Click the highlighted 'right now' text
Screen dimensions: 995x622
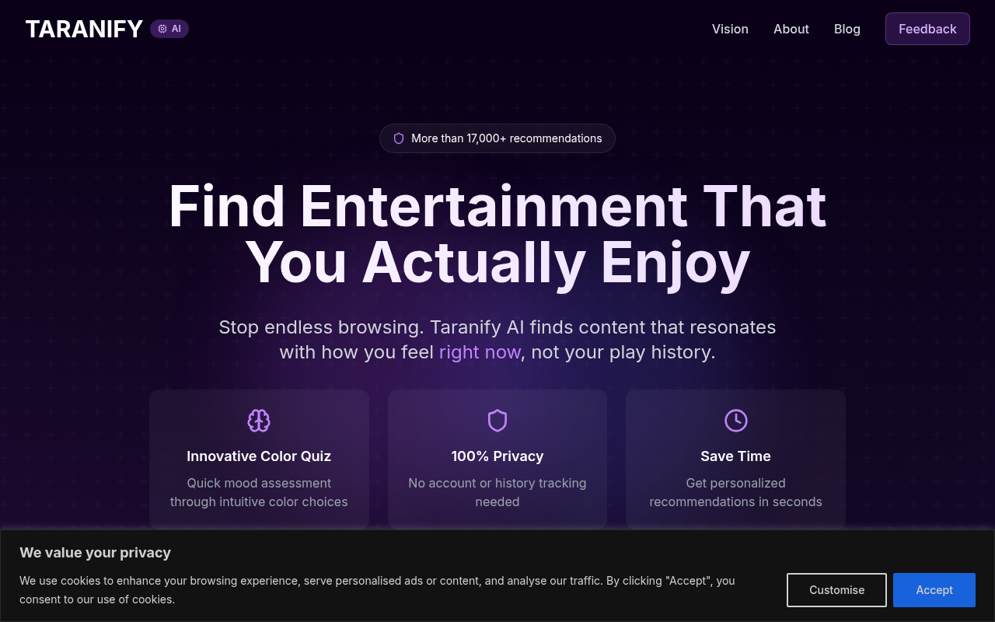tap(480, 352)
